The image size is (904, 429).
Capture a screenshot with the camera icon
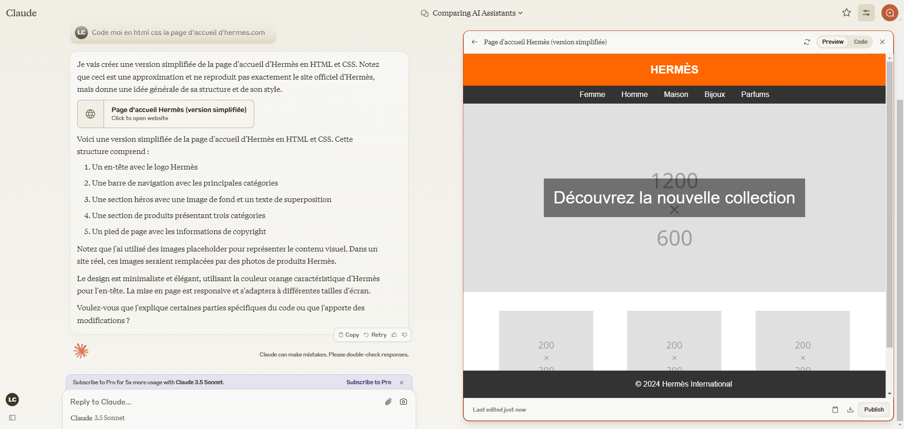click(404, 402)
